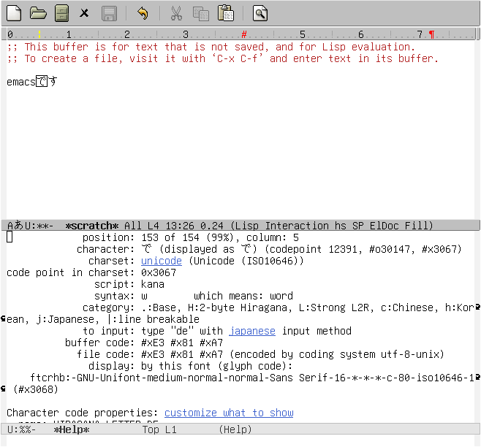The width and height of the screenshot is (481, 447).
Task: Click the *Help* buffer name in mode line
Action: [x=72, y=429]
